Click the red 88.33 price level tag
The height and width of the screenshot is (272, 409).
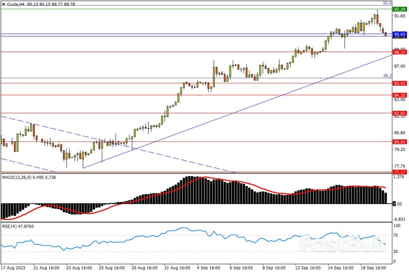point(399,52)
